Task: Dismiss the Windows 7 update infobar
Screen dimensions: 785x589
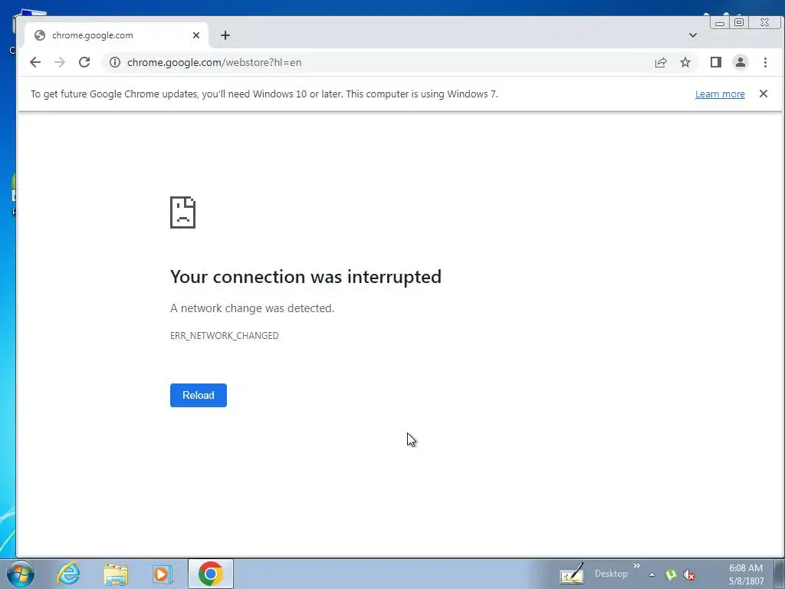Action: (x=764, y=94)
